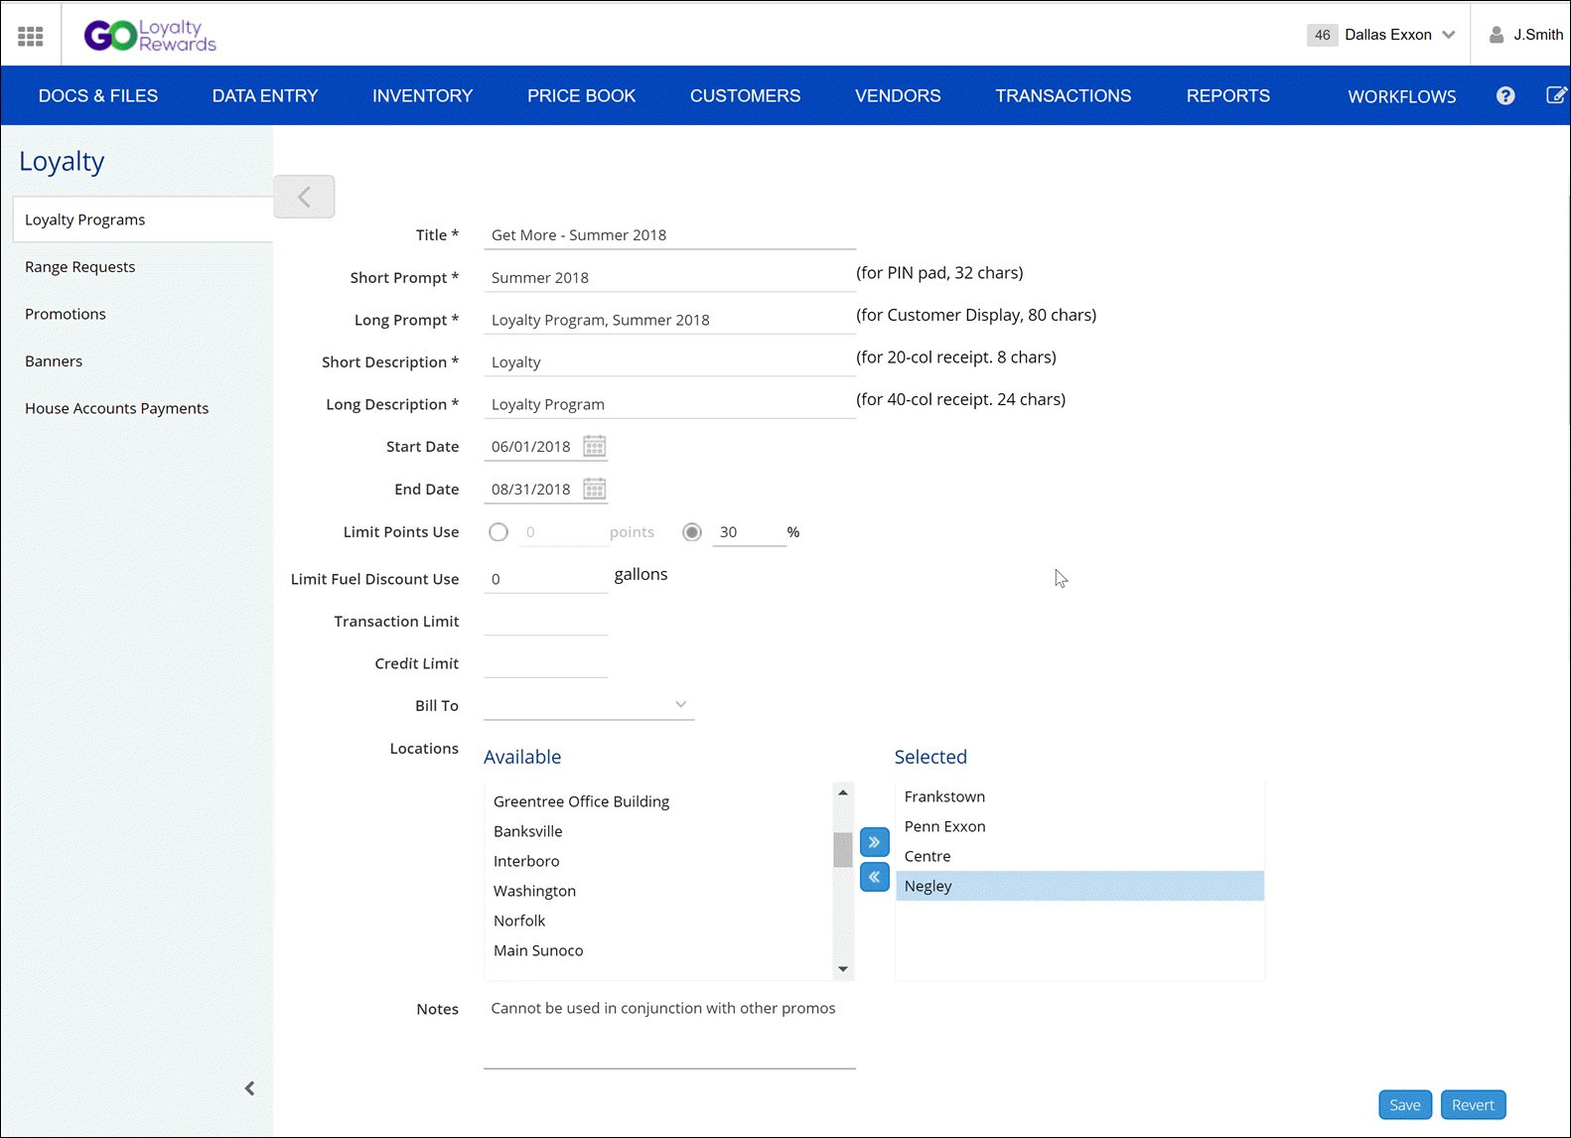Click the Start Date field value
Viewport: 1571px width, 1138px height.
click(x=531, y=447)
